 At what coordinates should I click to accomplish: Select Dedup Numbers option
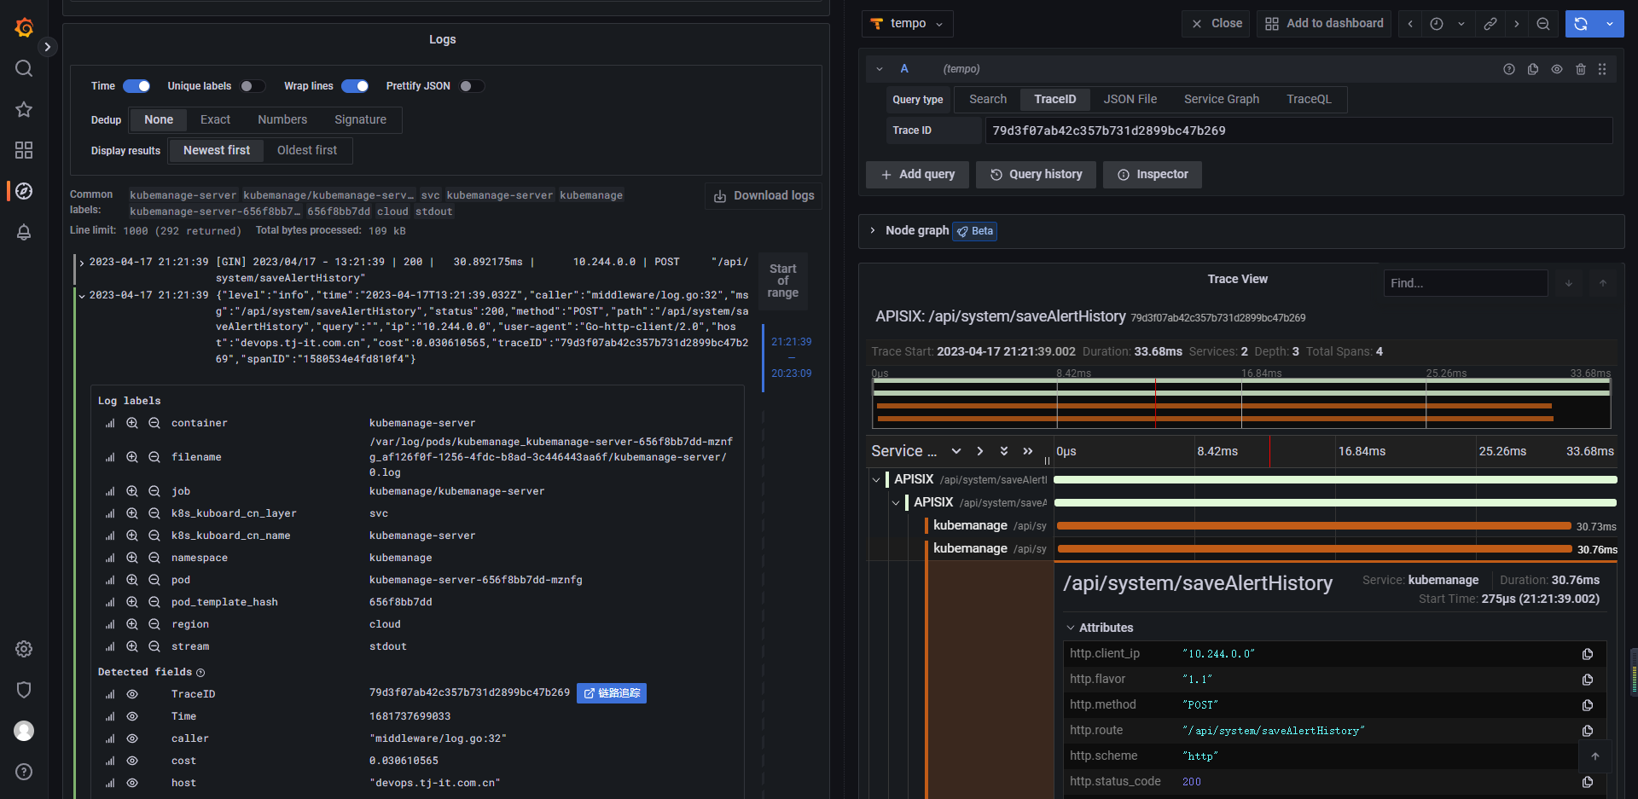click(282, 120)
